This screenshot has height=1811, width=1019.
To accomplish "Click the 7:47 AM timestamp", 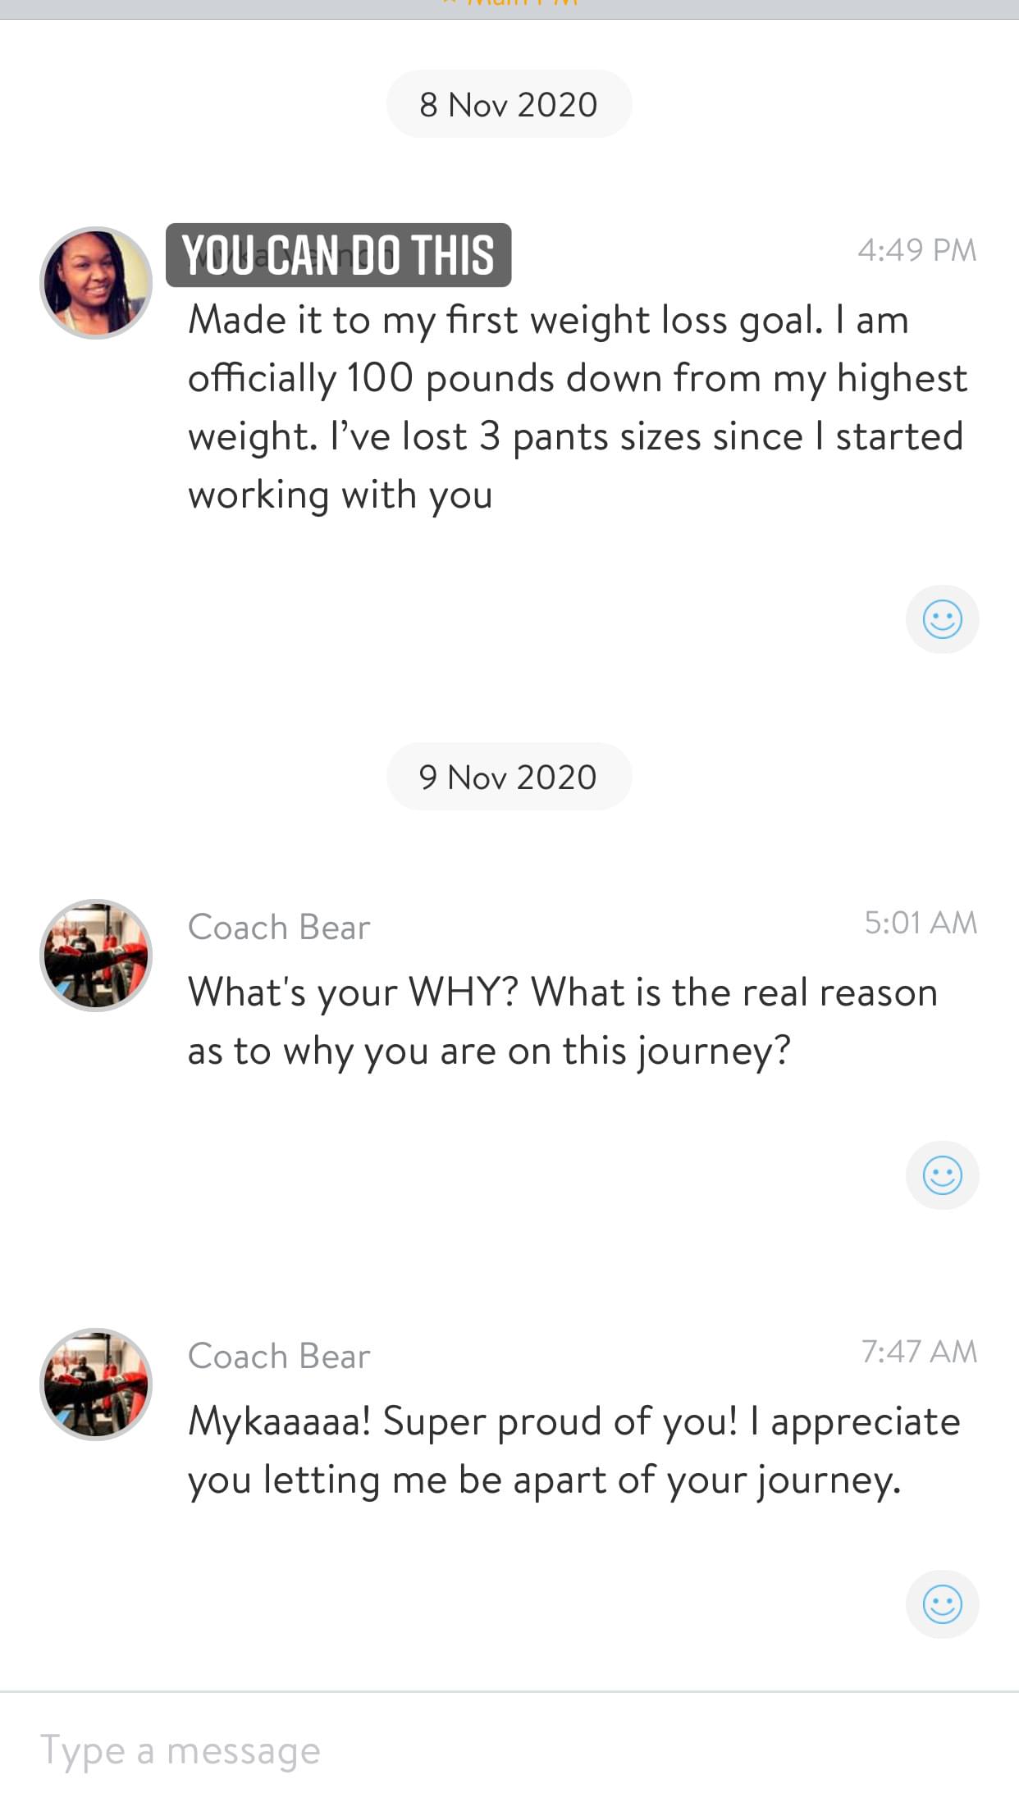I will coord(919,1352).
